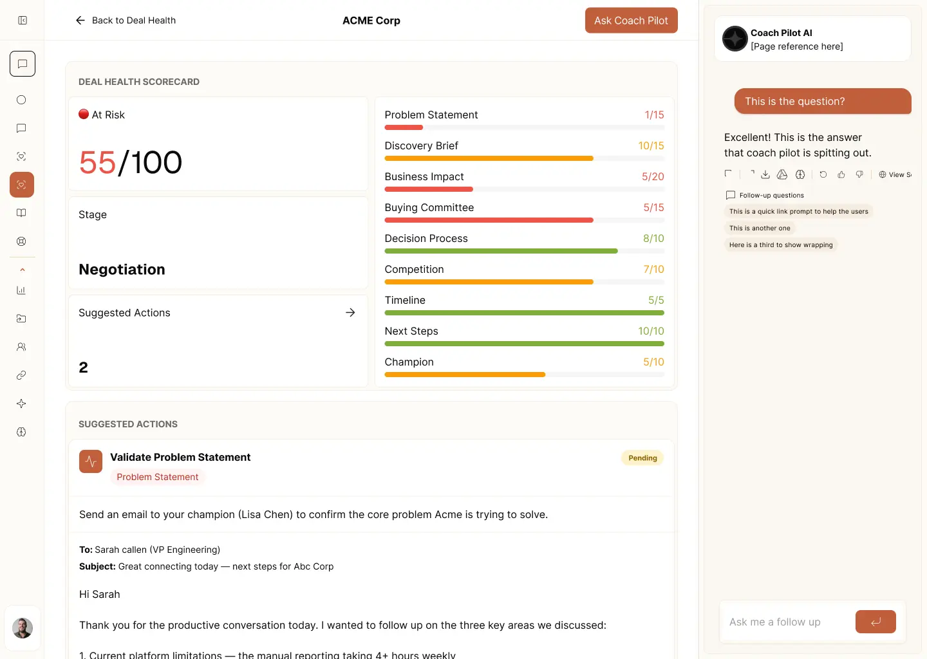Click the Timeline progress bar
Image resolution: width=927 pixels, height=659 pixels.
point(525,313)
